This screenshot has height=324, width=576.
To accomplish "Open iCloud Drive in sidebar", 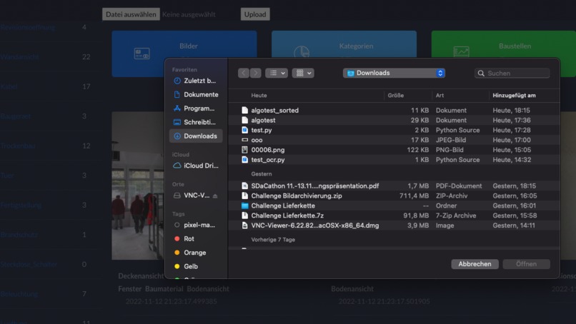I will 195,166.
